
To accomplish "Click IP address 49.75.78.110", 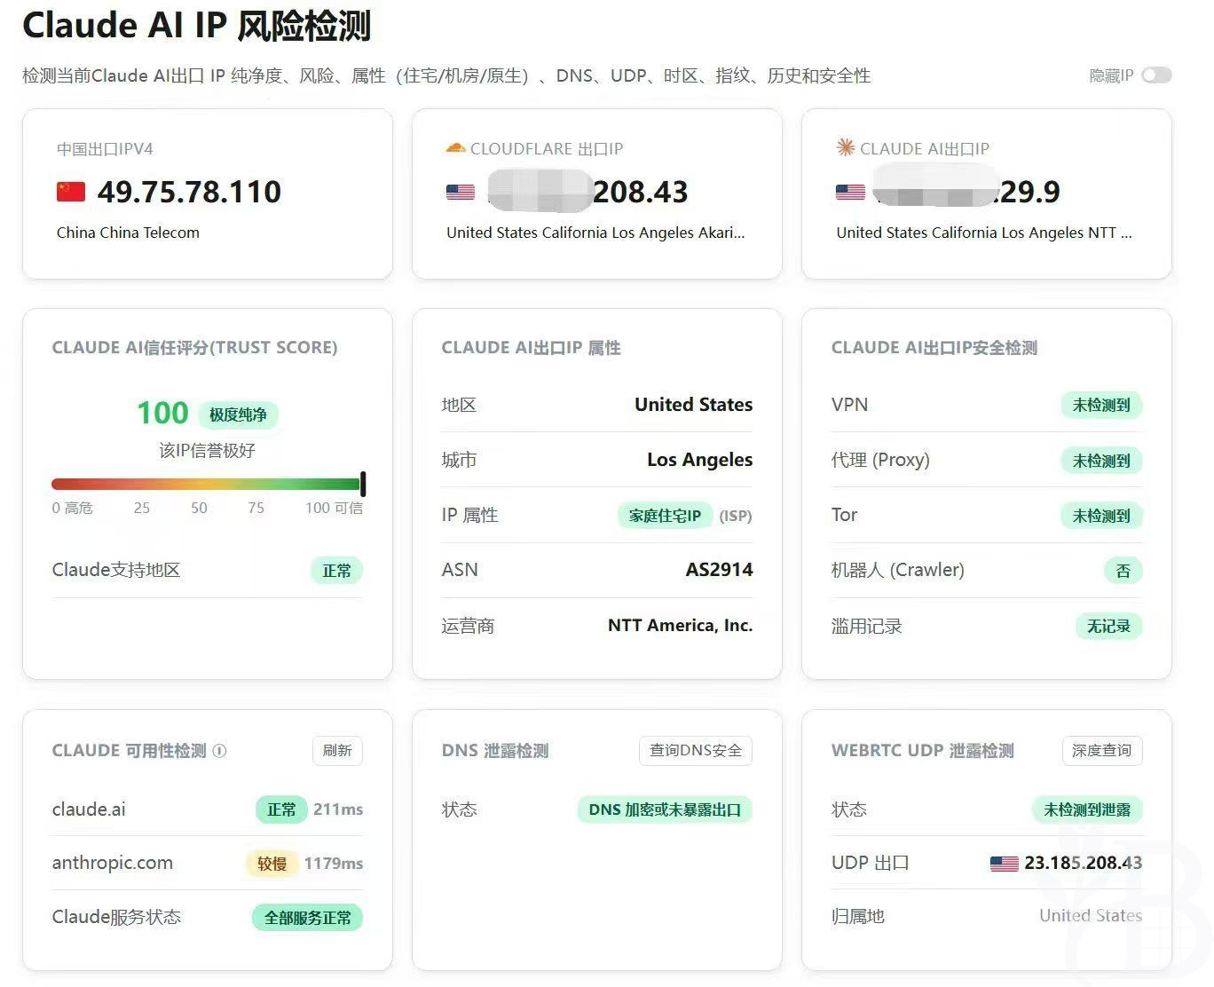I will pyautogui.click(x=189, y=192).
